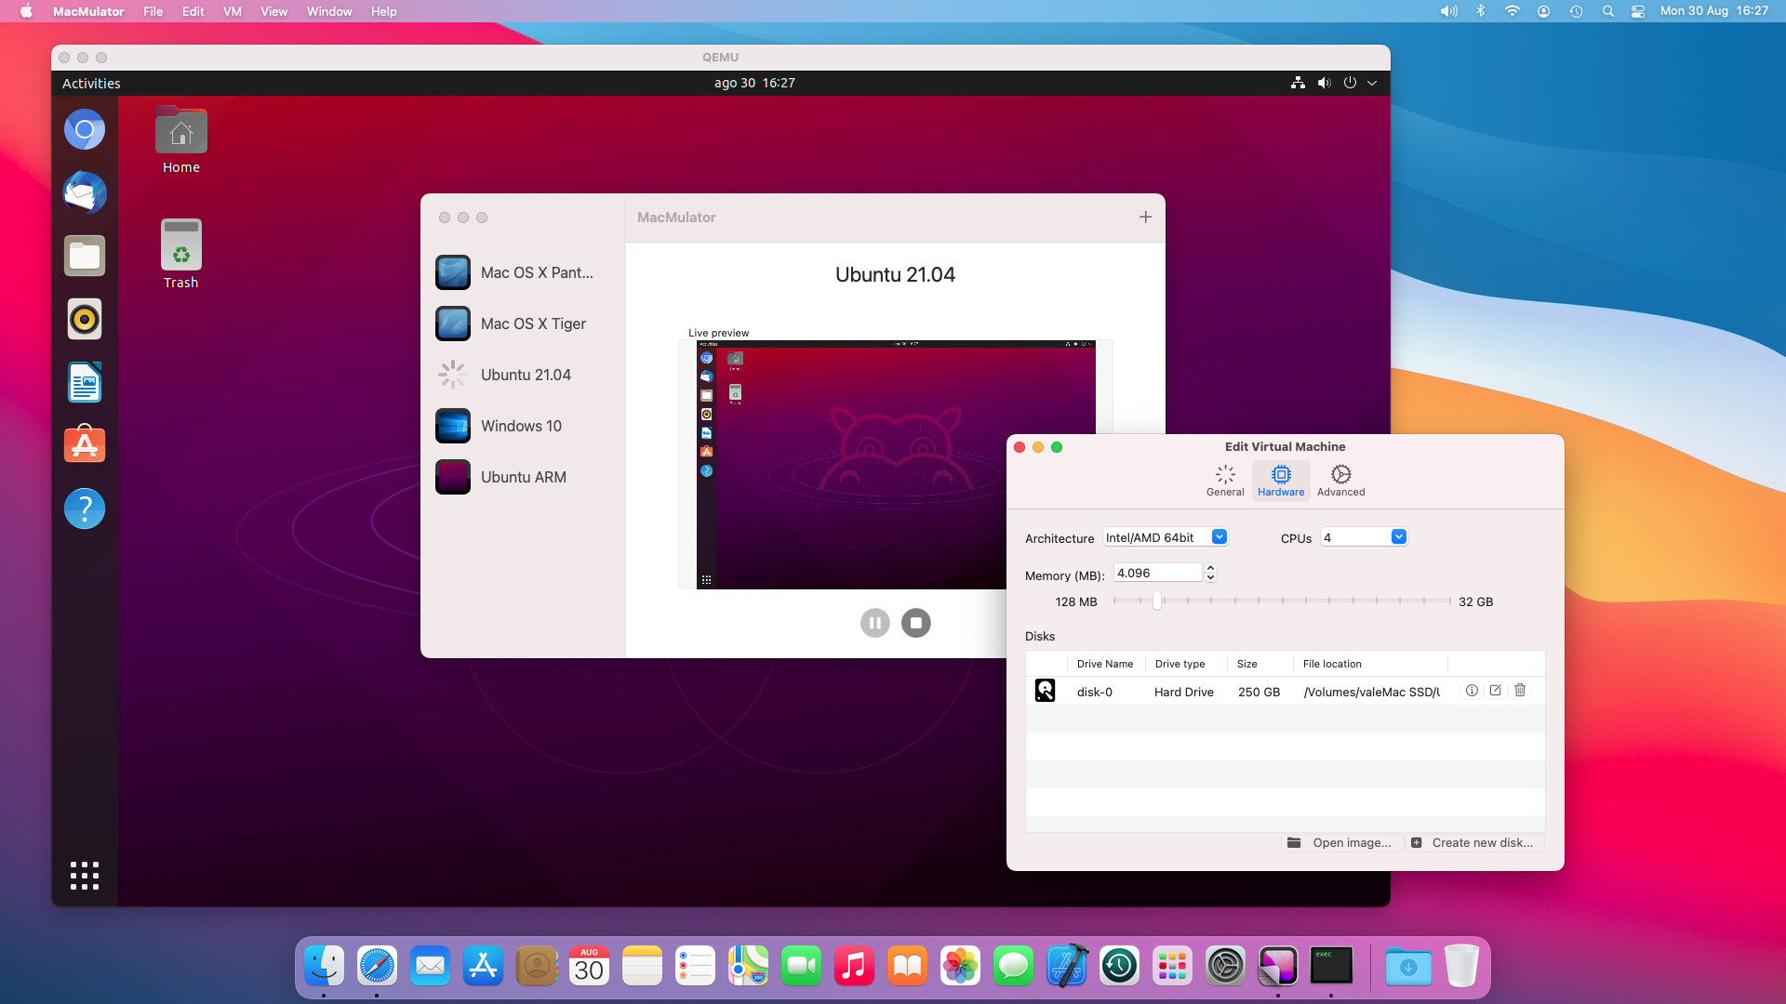Open System Preferences from the Dock

pyautogui.click(x=1225, y=967)
